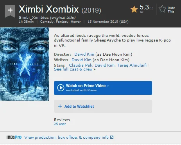This screenshot has height=145, width=181.
Task: Click the external arrow next to Prime Video text
Action: 108,86
